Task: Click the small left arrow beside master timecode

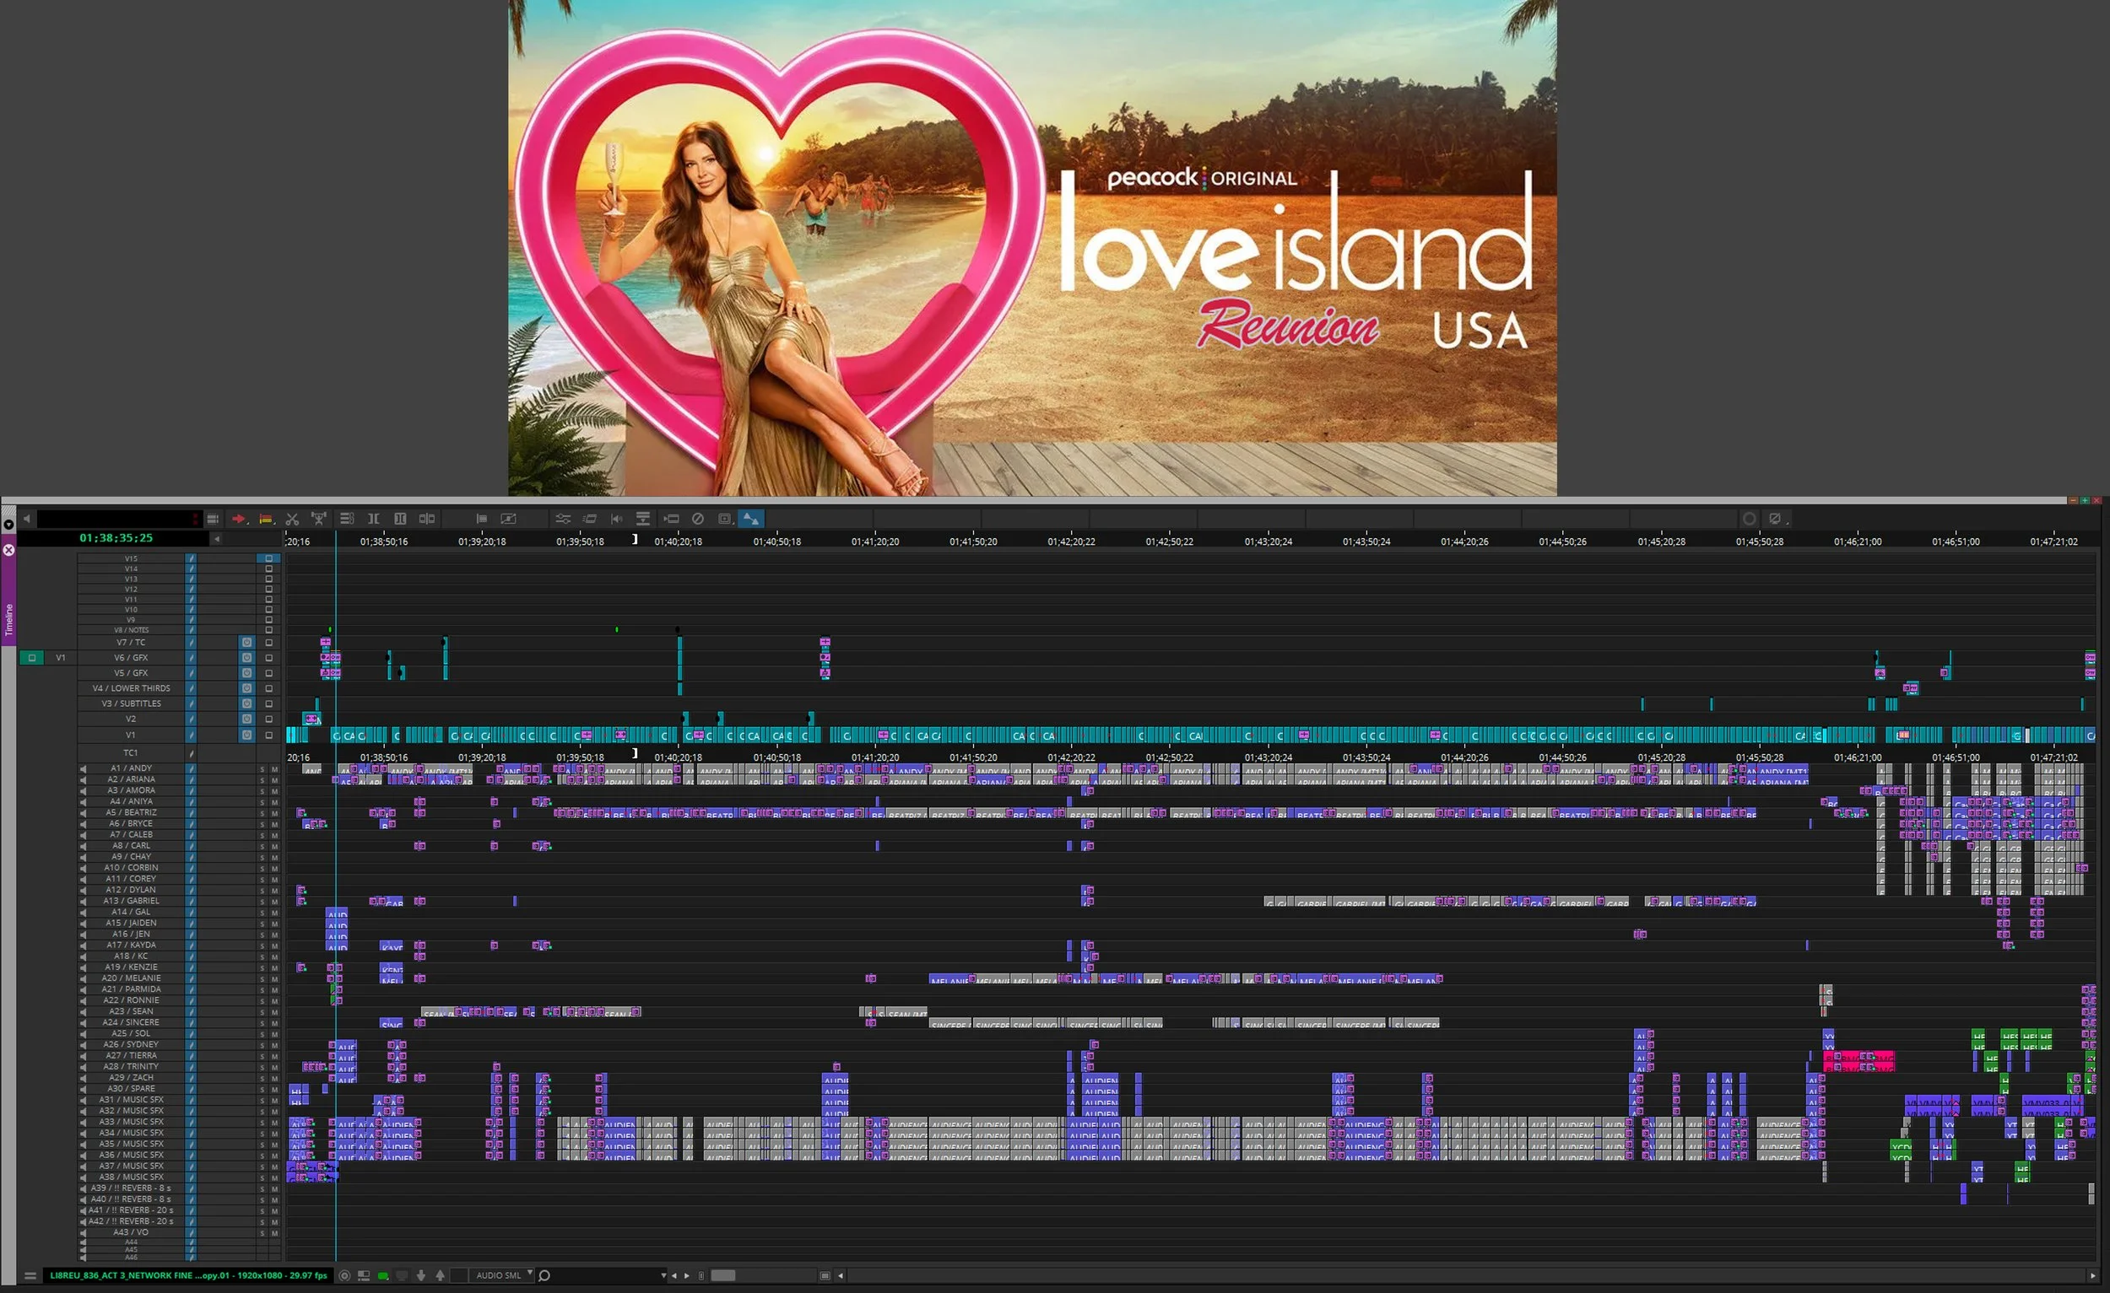Action: (217, 538)
